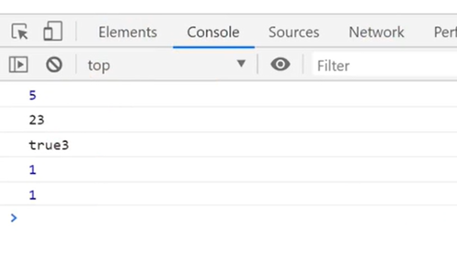
Task: Clear the console with the ban icon
Action: click(54, 64)
